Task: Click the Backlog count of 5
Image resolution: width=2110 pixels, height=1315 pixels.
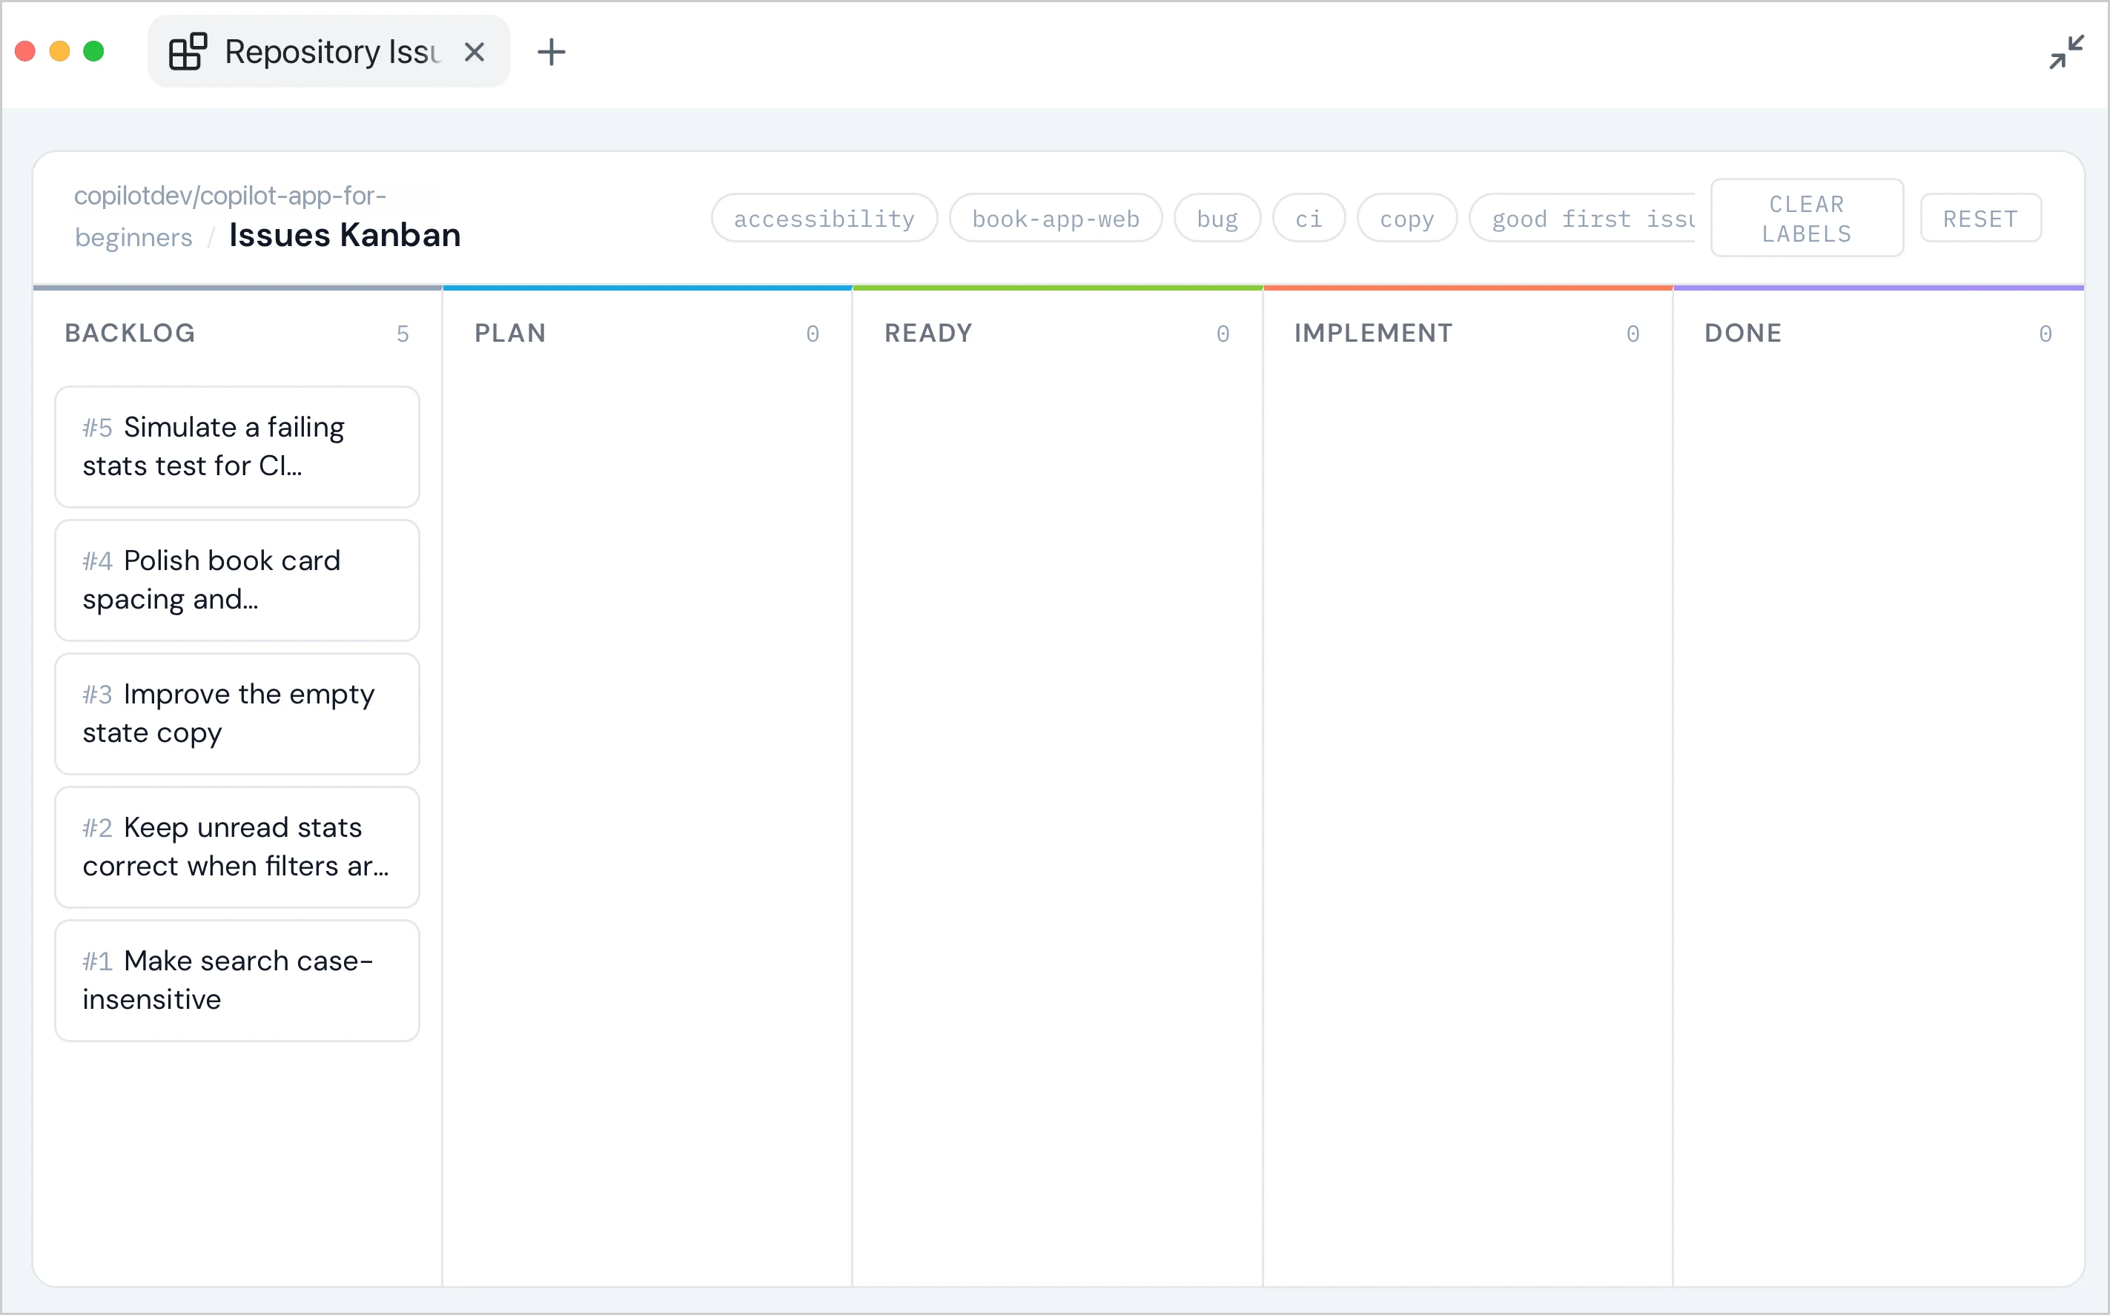Action: tap(402, 334)
